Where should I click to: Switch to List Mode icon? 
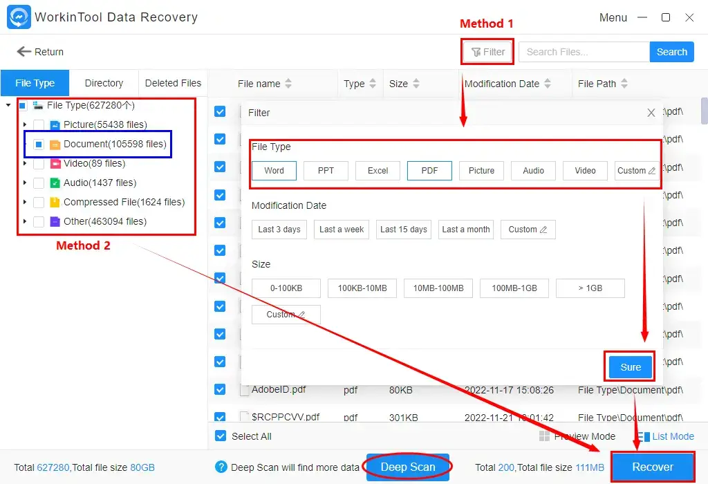644,436
